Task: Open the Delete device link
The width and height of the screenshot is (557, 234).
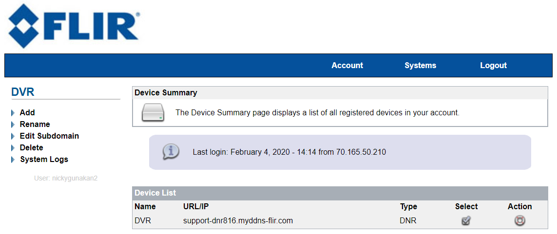Action: click(x=31, y=148)
